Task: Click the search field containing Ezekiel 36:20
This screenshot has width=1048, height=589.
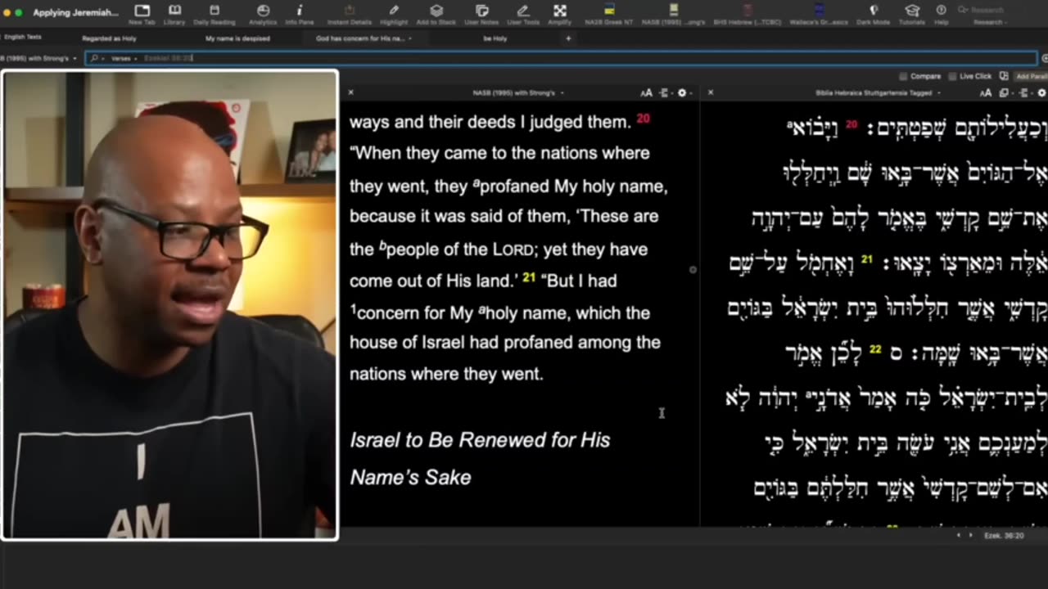Action: point(561,58)
